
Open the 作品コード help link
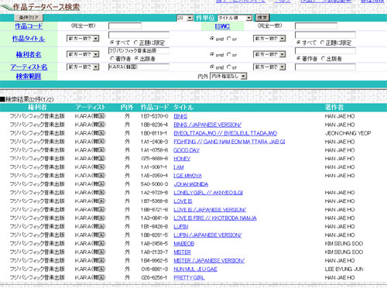tap(29, 26)
